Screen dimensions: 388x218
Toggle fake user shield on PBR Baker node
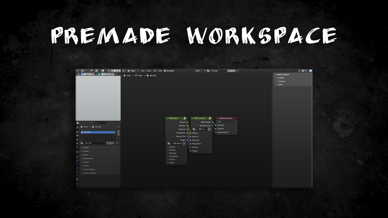184,144
